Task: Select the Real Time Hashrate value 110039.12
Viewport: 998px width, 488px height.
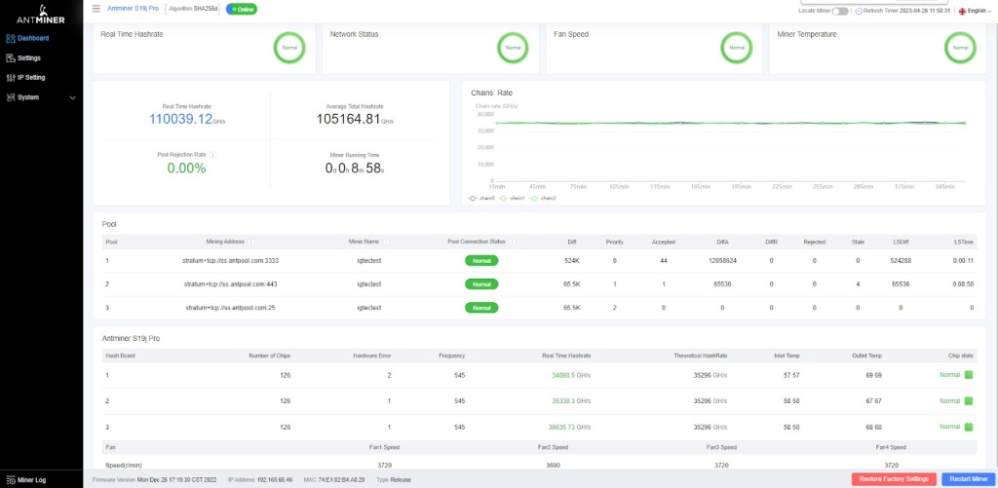Action: click(180, 118)
